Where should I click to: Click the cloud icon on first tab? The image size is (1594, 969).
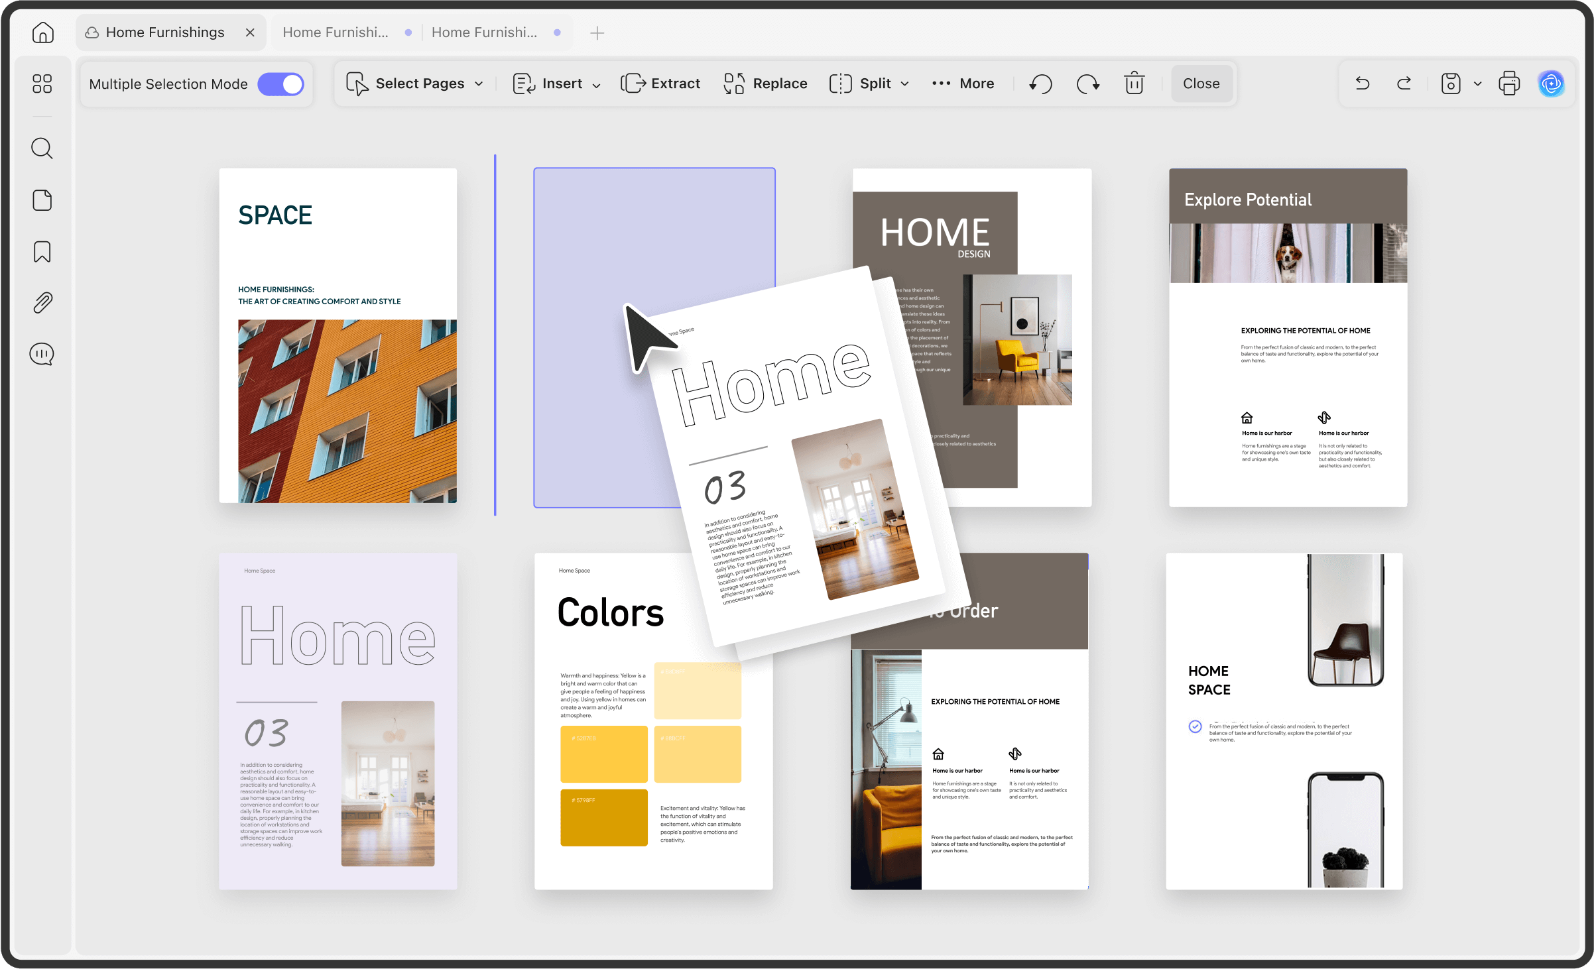click(92, 32)
